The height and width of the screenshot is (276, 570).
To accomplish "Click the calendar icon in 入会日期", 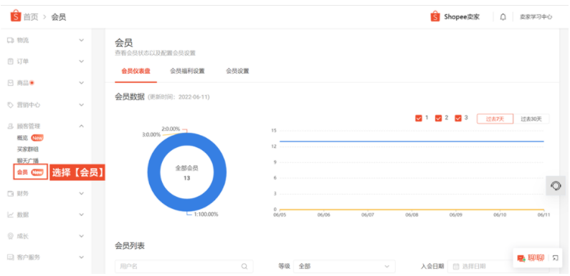I will click(456, 267).
